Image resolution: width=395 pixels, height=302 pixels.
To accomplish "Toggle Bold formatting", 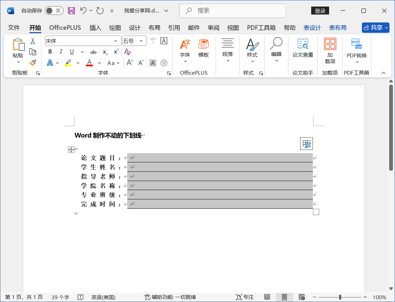I will [50, 52].
